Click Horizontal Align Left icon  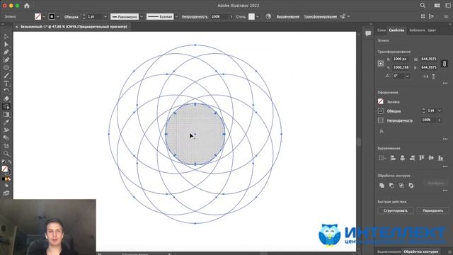click(x=393, y=158)
